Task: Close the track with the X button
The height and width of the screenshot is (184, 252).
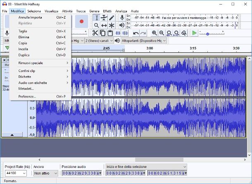Action: click(5, 60)
